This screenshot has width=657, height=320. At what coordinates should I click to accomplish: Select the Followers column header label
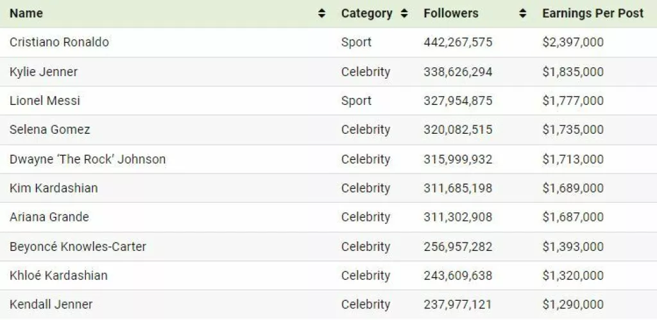click(x=451, y=13)
